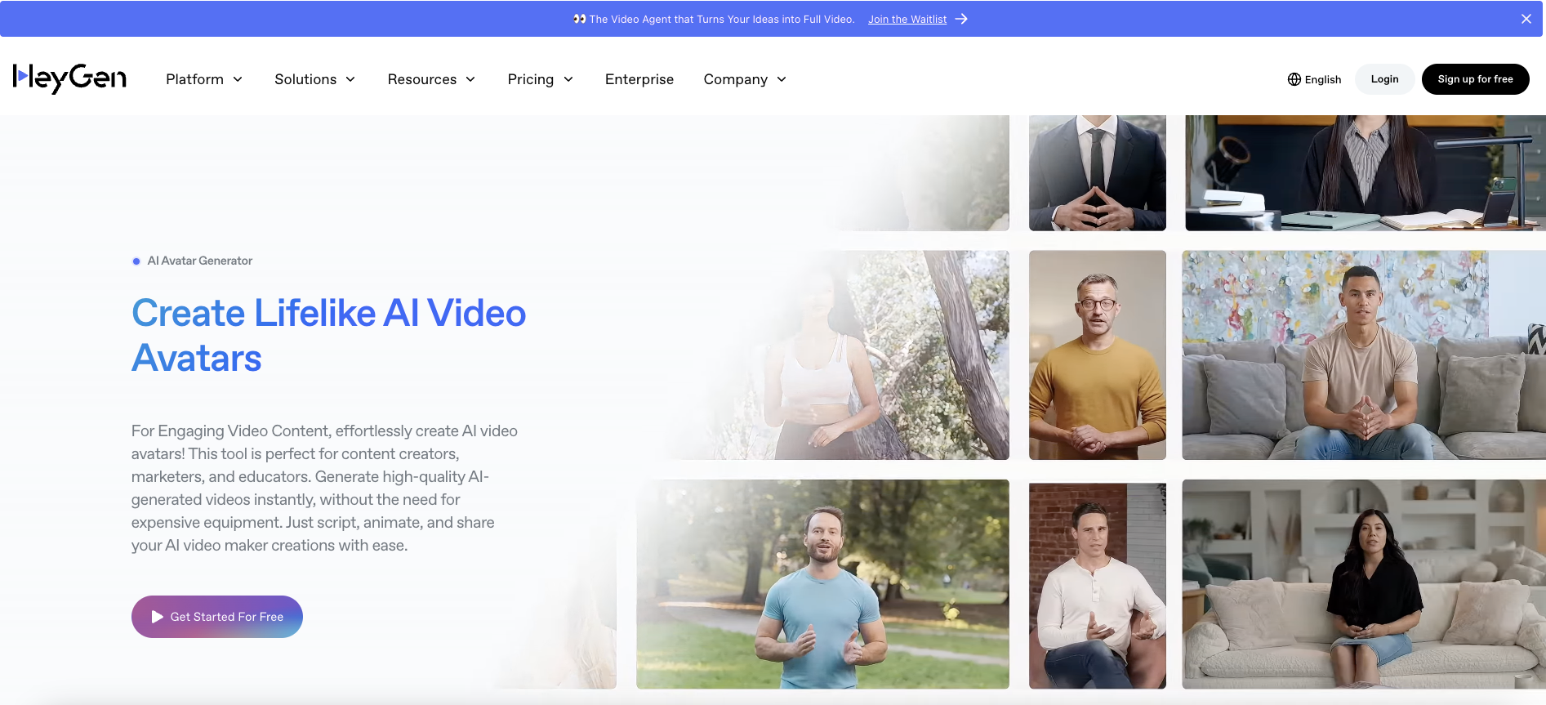This screenshot has width=1546, height=705.
Task: Open the Resources nav item
Action: (431, 79)
